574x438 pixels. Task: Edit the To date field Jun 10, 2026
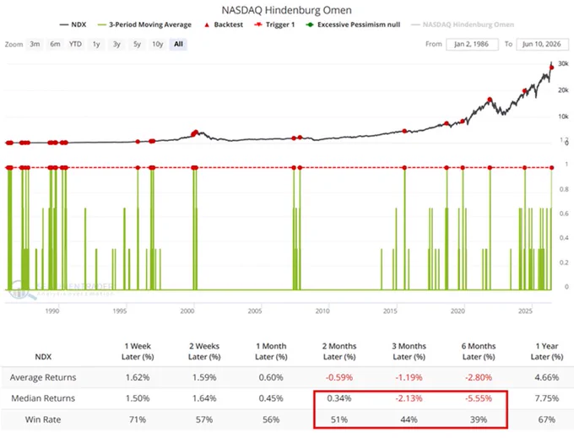click(542, 44)
